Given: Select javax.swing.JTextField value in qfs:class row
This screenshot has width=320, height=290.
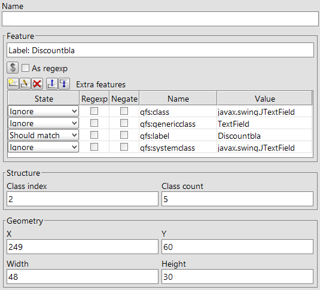Looking at the screenshot, I should [264, 111].
